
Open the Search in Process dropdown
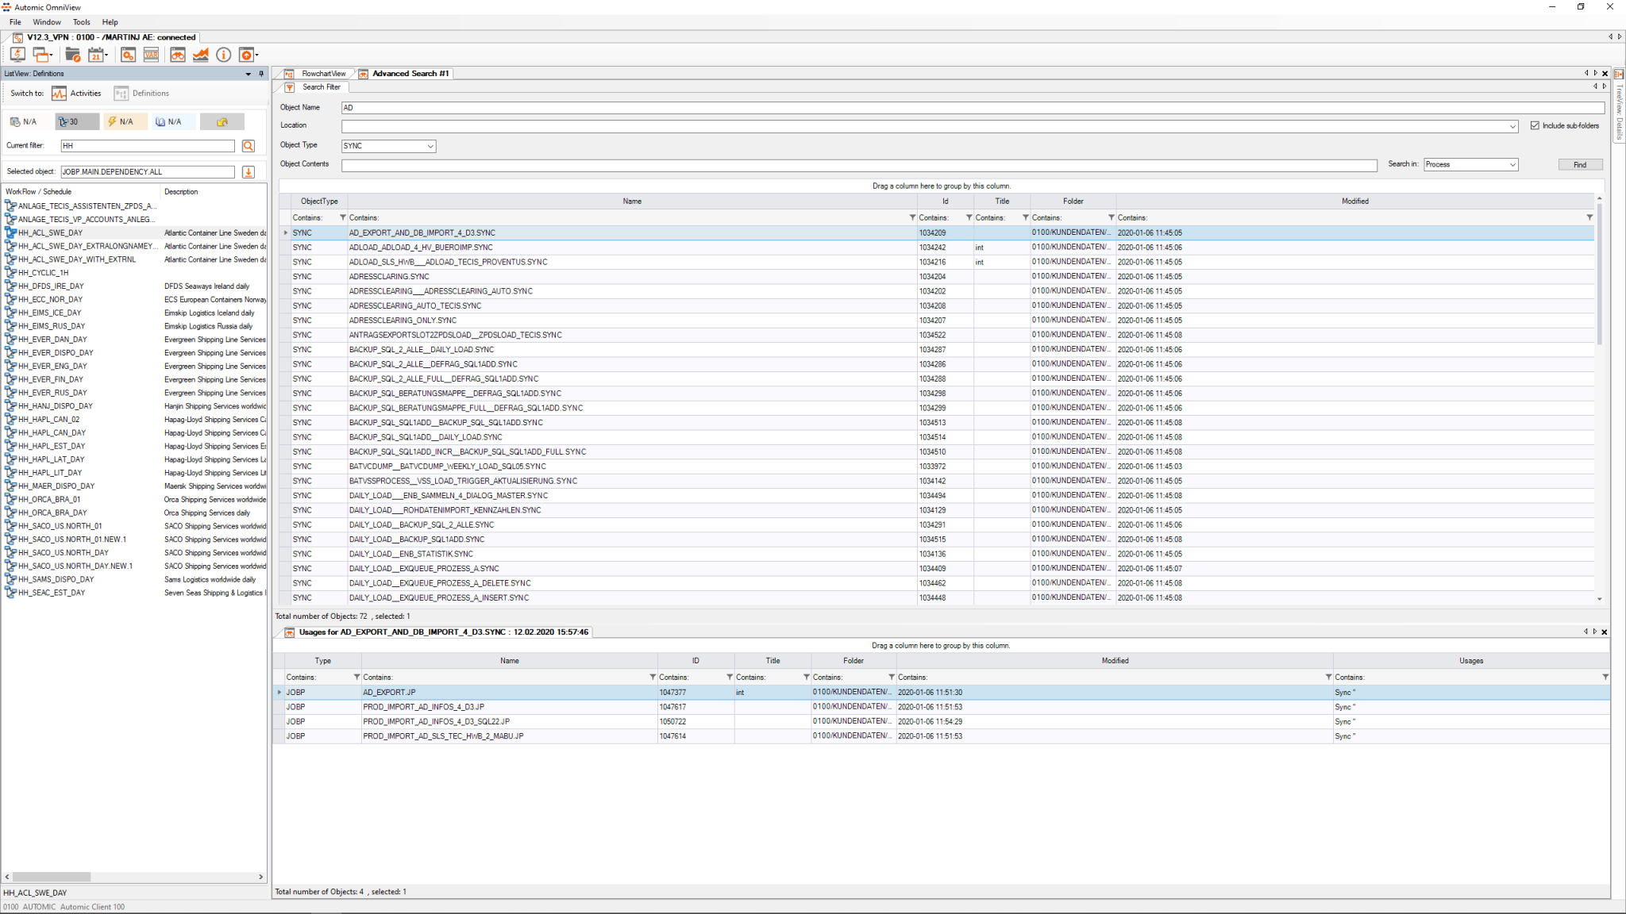[1512, 164]
